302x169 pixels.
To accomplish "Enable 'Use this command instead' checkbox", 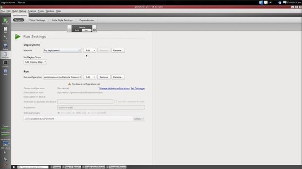I will (116, 101).
